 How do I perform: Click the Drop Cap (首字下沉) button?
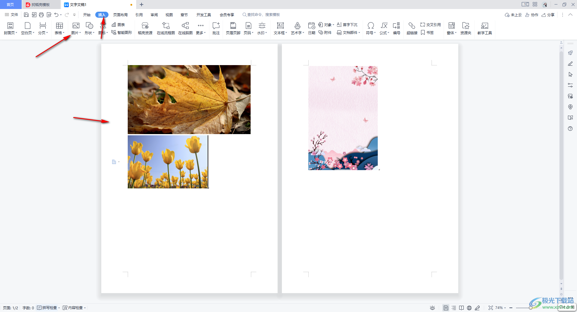(347, 25)
